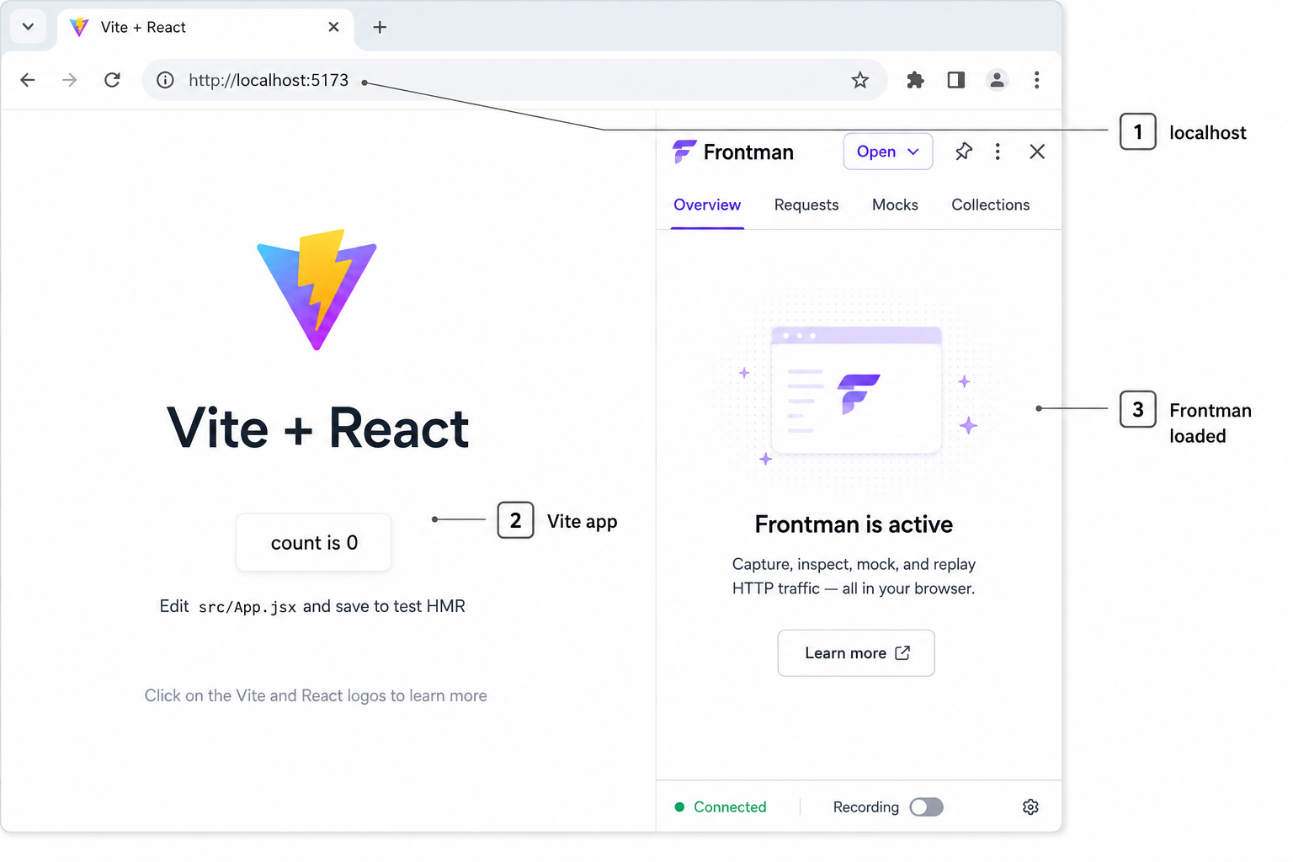Click the Connected status indicator
1293x862 pixels.
[721, 807]
